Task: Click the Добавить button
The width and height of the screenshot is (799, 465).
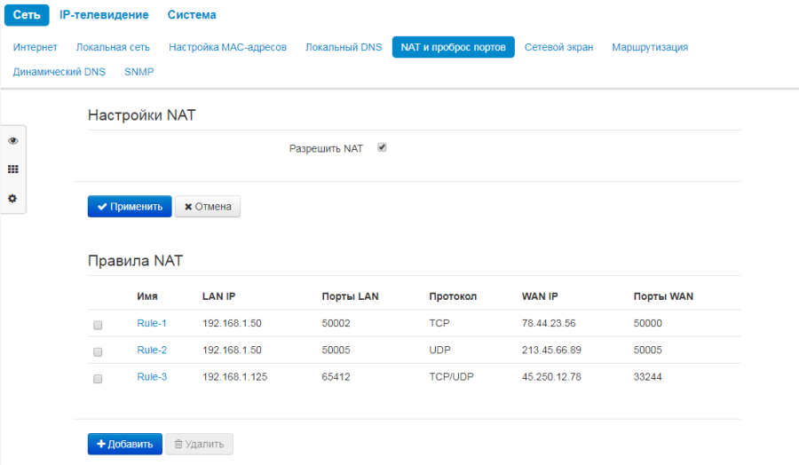Action: (x=125, y=444)
